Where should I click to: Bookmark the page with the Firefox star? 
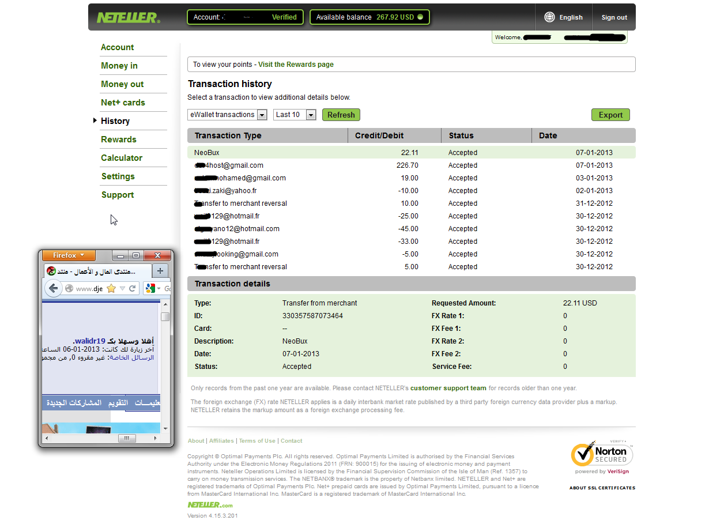pos(111,288)
